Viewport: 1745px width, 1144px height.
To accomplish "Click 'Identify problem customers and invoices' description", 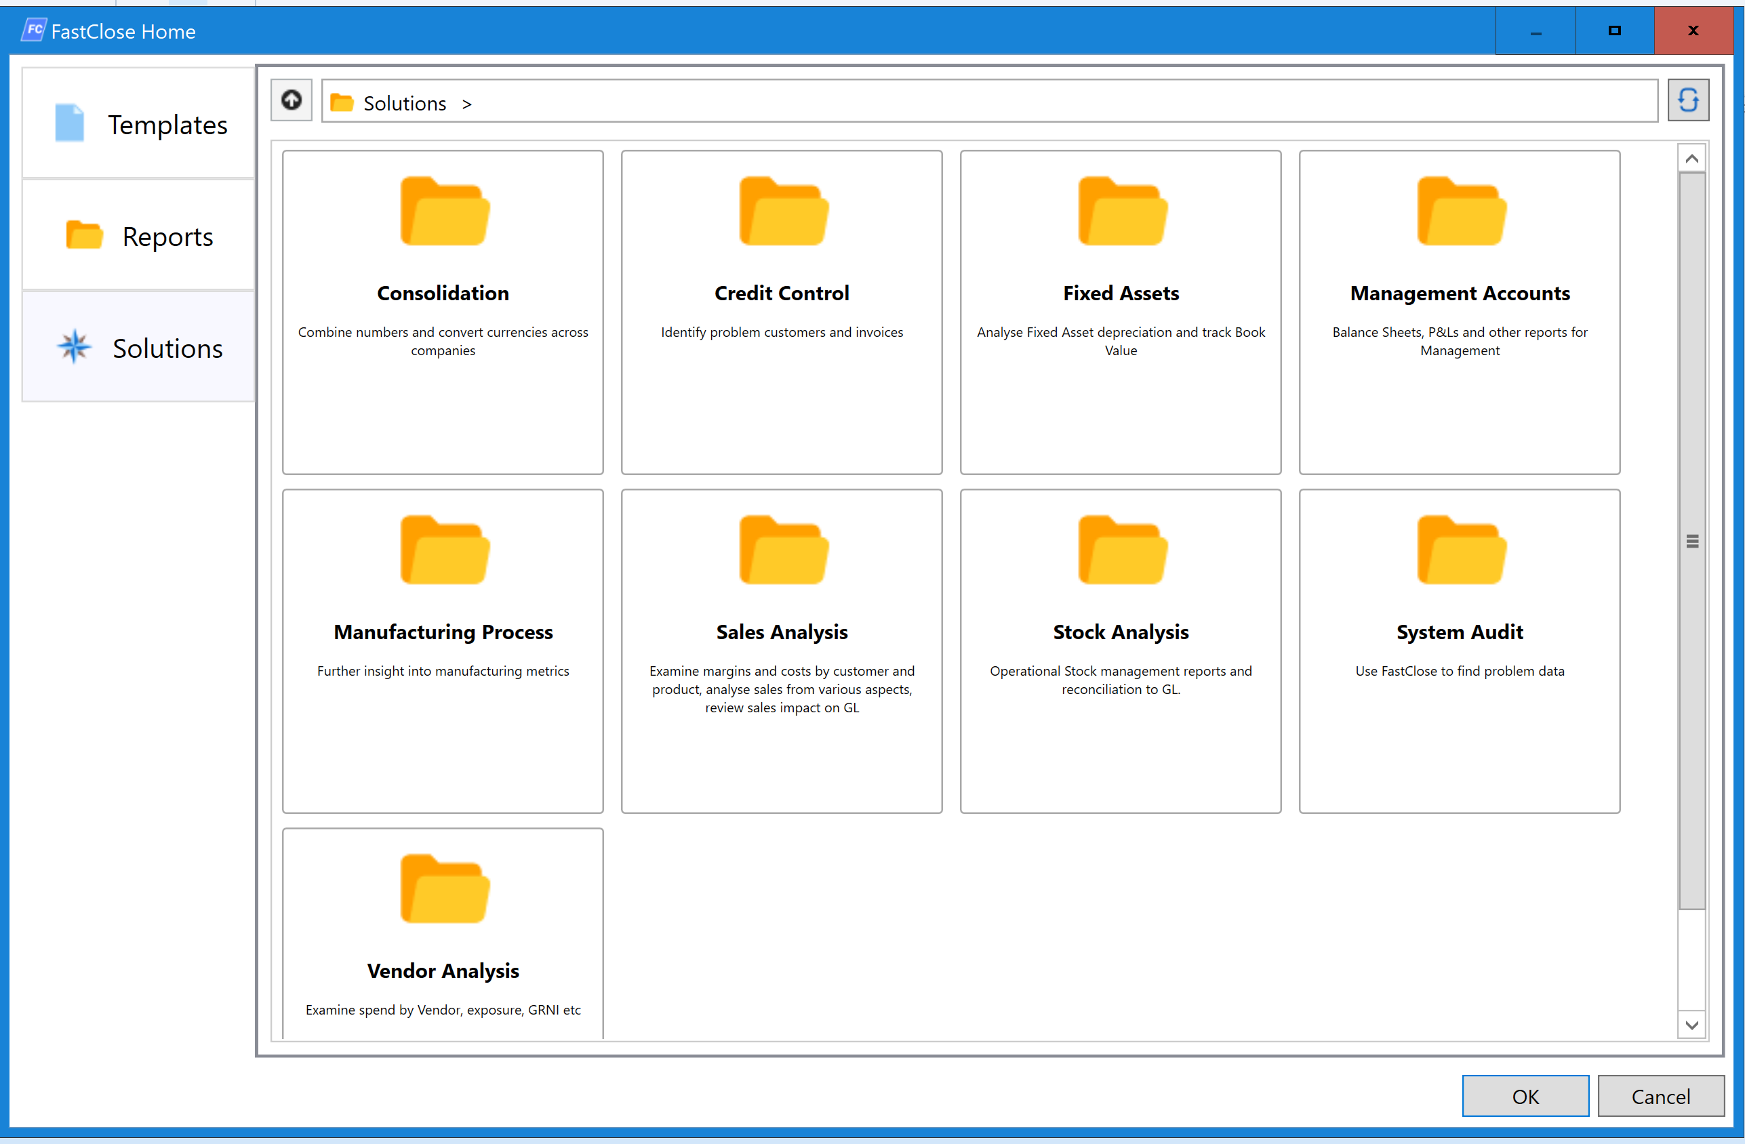I will click(782, 332).
